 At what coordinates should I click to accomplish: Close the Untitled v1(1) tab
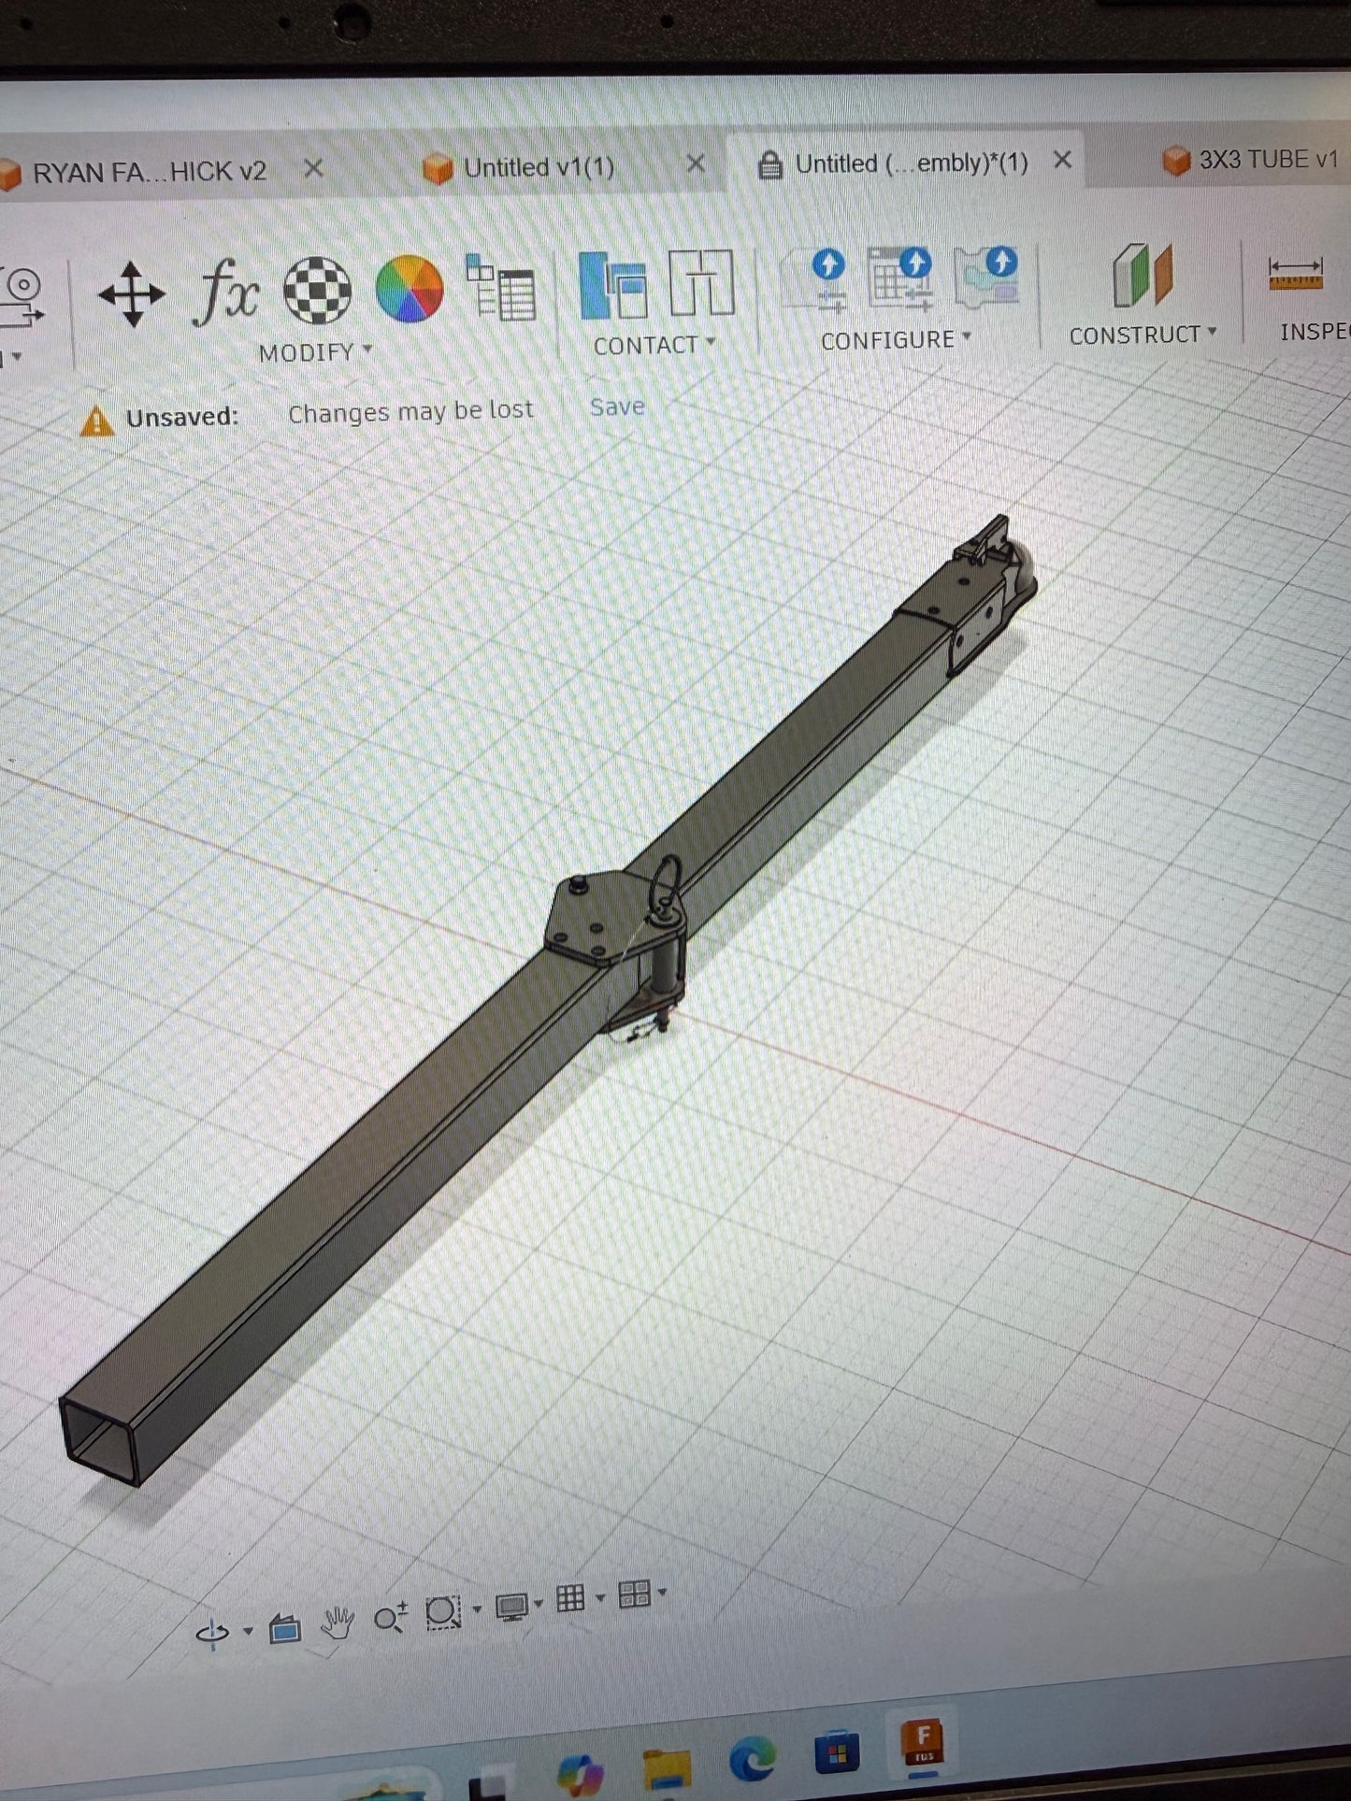pyautogui.click(x=696, y=164)
